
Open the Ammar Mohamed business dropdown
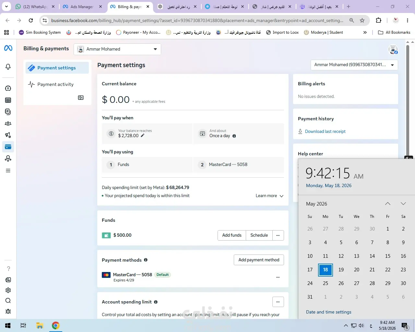pos(117,49)
